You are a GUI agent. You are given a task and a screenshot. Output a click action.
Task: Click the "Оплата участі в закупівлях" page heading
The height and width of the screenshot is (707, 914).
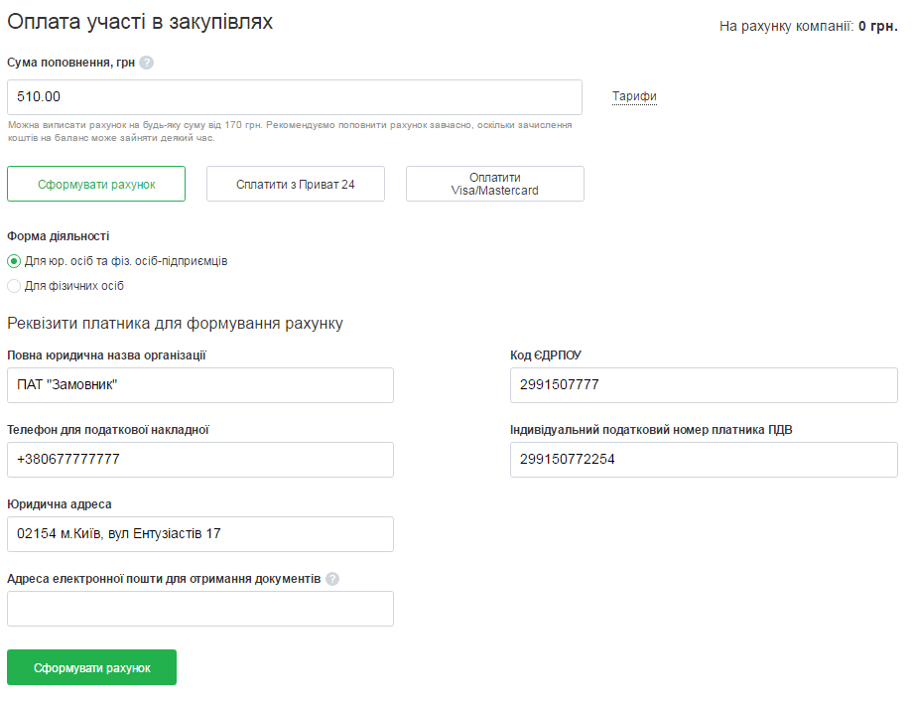coord(140,21)
